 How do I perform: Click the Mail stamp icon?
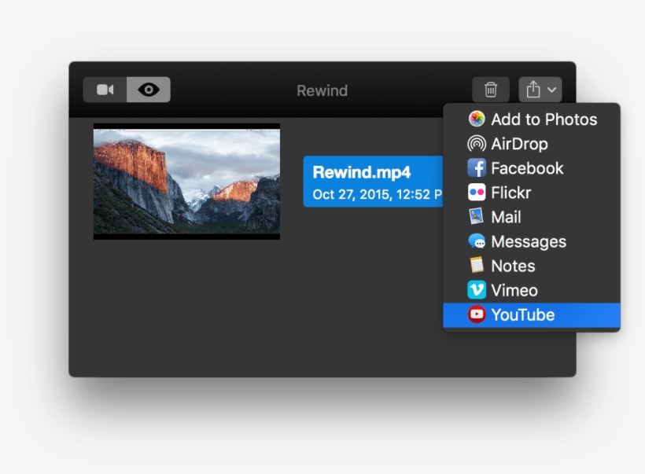(477, 217)
